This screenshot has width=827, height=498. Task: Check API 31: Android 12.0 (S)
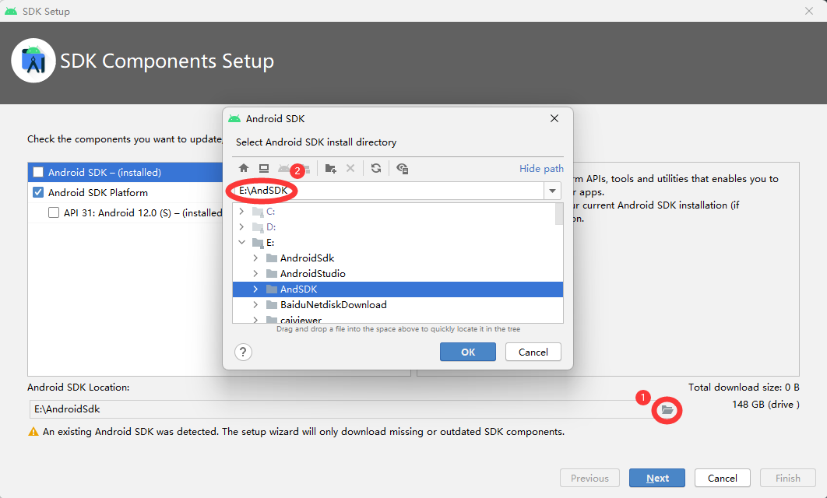pos(53,212)
